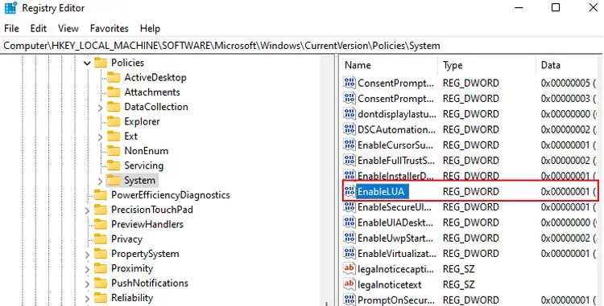Select the dontdisplaylastu... value name
Image resolution: width=604 pixels, height=306 pixels.
397,114
